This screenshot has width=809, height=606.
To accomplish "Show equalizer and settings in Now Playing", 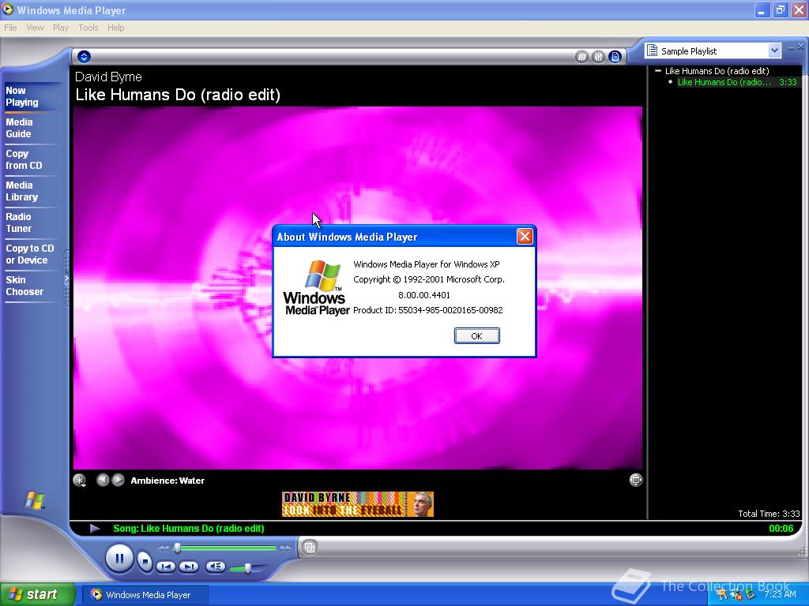I will (599, 57).
